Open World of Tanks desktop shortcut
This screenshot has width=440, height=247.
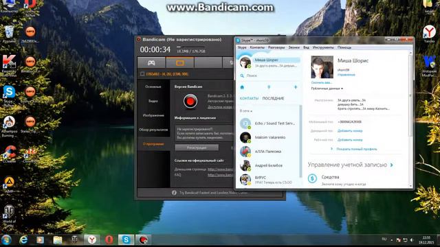pyautogui.click(x=9, y=215)
